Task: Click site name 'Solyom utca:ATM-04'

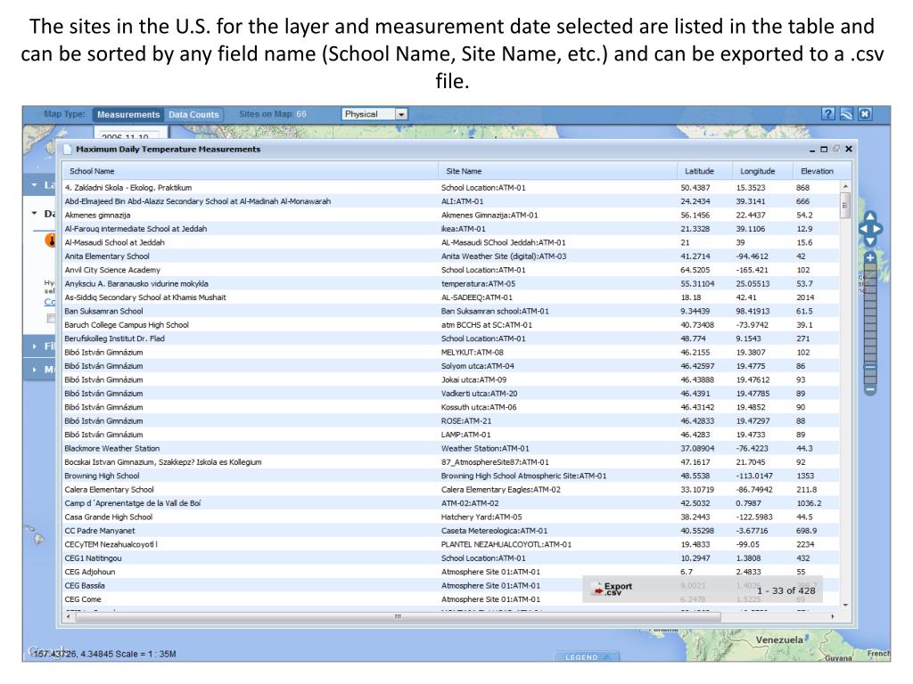Action: 478,366
